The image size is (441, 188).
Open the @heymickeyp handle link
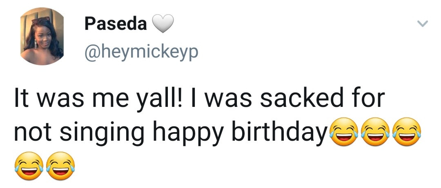(x=141, y=53)
